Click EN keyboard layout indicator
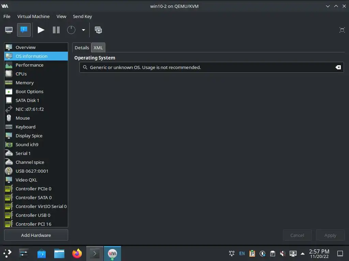349x261 pixels. (242, 254)
